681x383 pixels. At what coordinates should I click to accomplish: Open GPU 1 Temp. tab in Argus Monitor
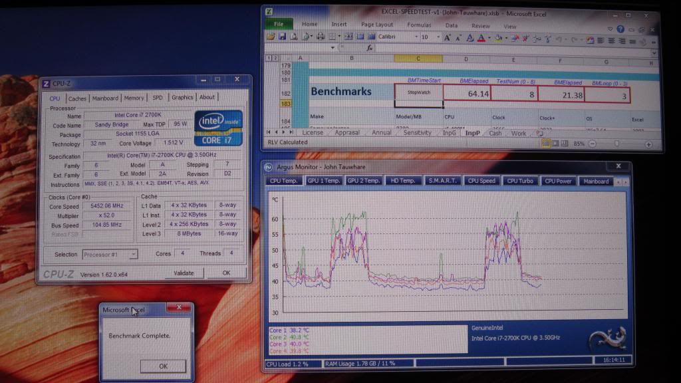(x=323, y=180)
